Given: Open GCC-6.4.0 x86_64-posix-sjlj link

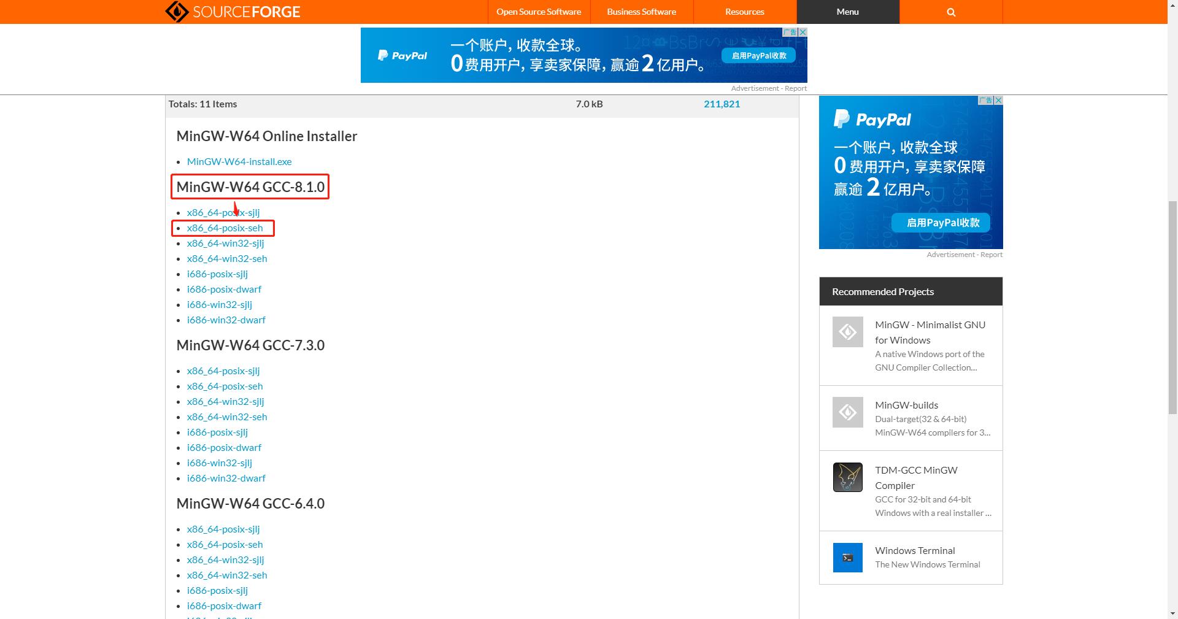Looking at the screenshot, I should point(223,529).
